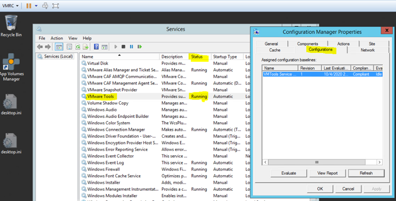Click the baselines horizontal scrollbar thumb

tap(317, 162)
